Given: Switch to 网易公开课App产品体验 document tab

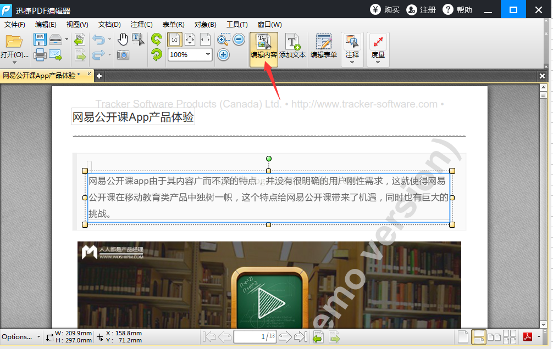Looking at the screenshot, I should (42, 75).
